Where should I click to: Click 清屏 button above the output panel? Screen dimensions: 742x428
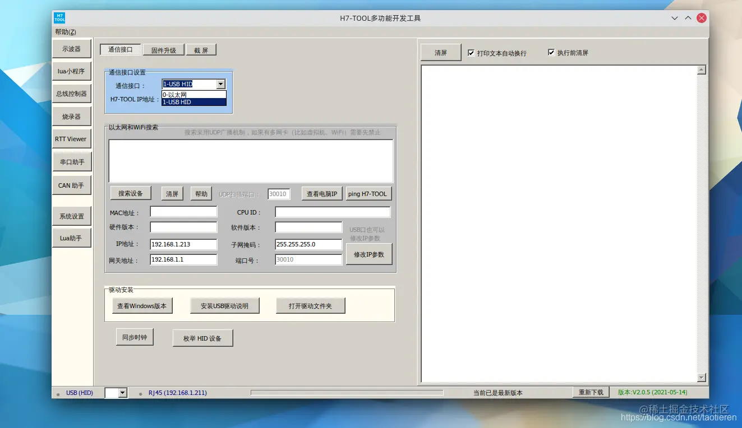click(441, 53)
